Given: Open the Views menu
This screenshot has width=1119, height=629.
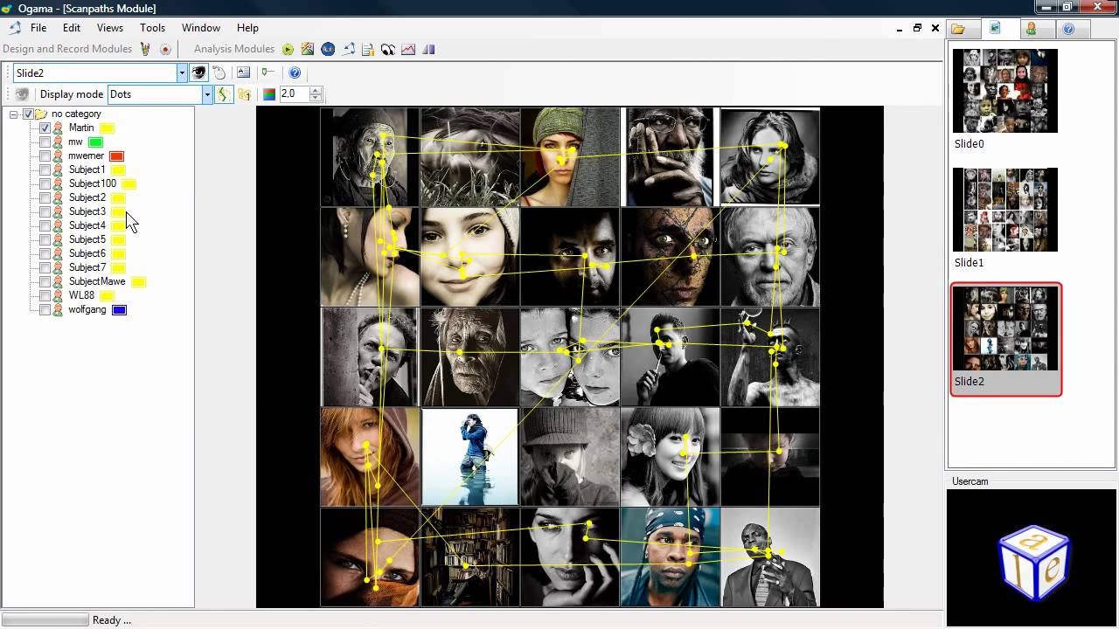Looking at the screenshot, I should tap(110, 28).
